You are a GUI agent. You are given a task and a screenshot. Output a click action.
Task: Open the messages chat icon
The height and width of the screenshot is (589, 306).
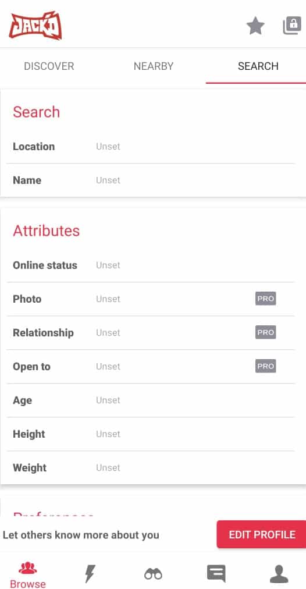pos(216,574)
